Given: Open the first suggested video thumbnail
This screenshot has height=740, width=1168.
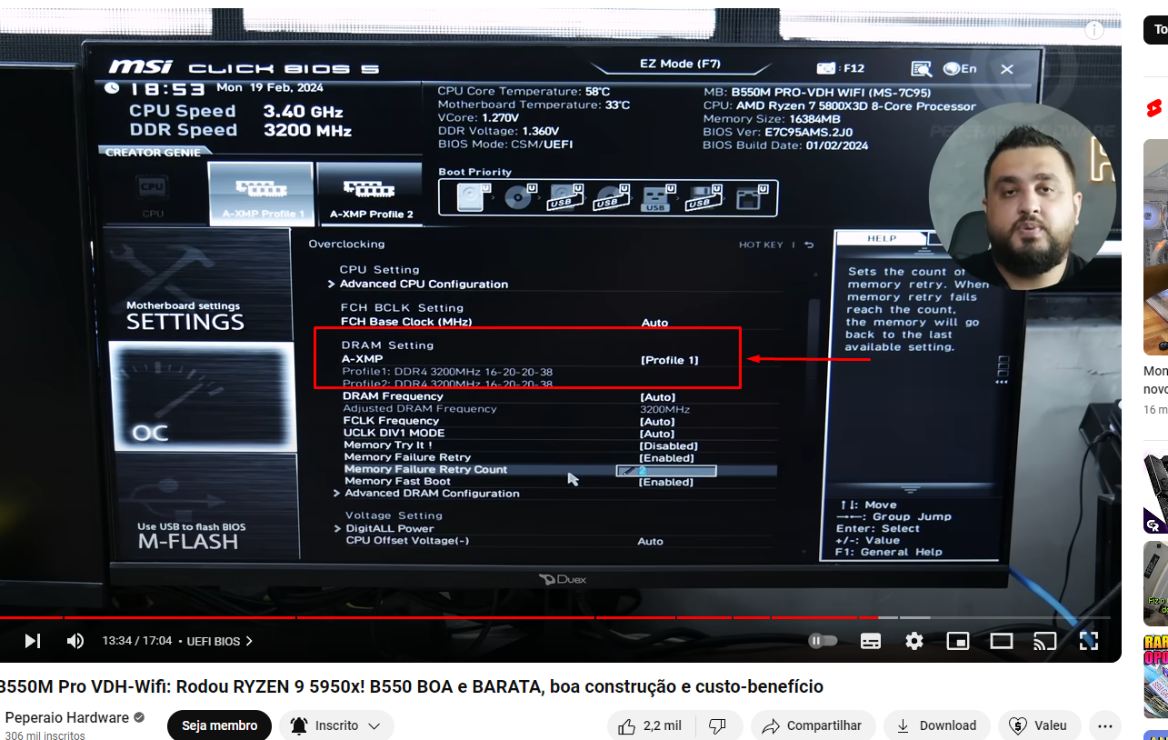Looking at the screenshot, I should click(1155, 246).
